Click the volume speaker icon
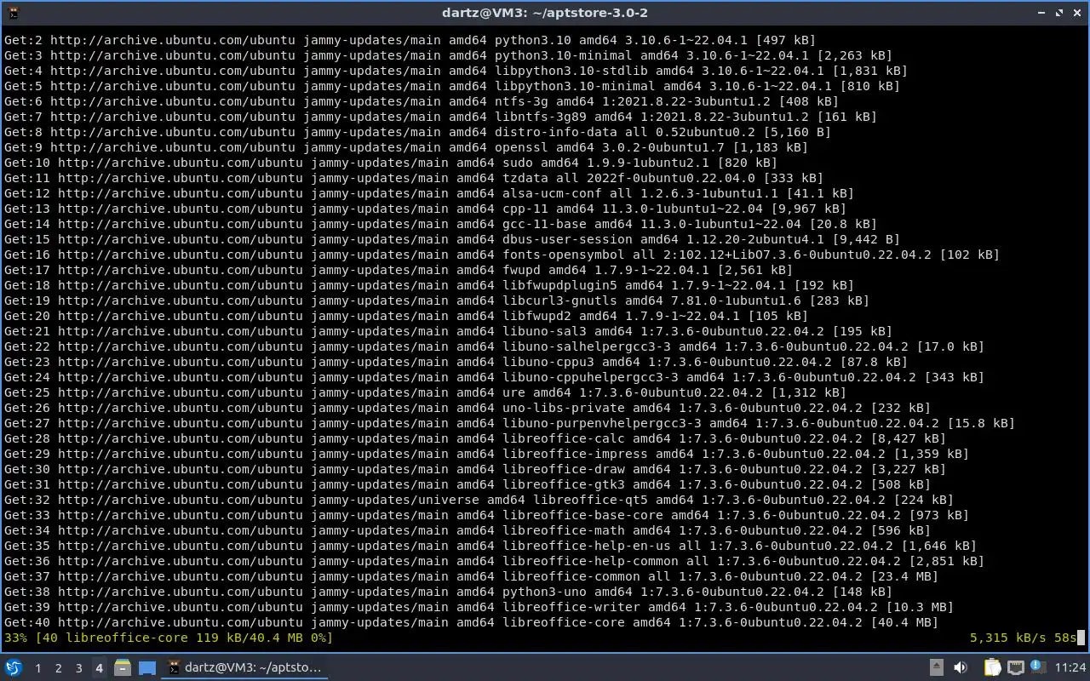 coord(961,668)
